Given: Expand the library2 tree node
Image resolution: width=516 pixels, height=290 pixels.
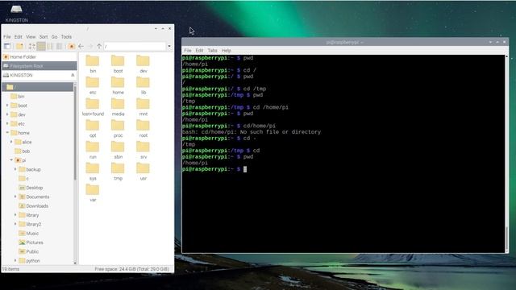Looking at the screenshot, I should (x=15, y=224).
